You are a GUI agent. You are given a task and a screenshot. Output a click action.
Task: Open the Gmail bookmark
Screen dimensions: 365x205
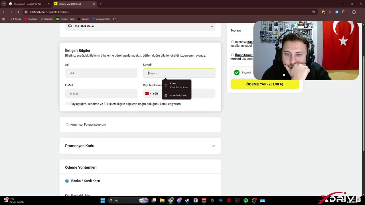16,19
